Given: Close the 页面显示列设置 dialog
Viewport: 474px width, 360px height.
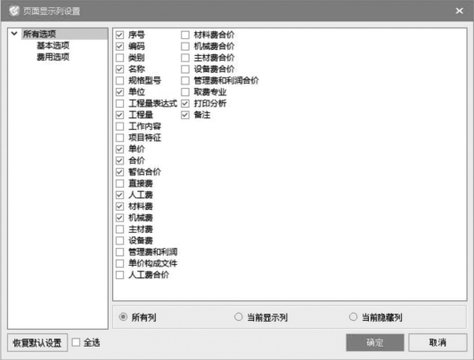Looking at the screenshot, I should tap(459, 11).
